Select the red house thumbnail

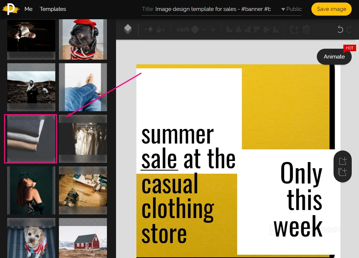83,238
